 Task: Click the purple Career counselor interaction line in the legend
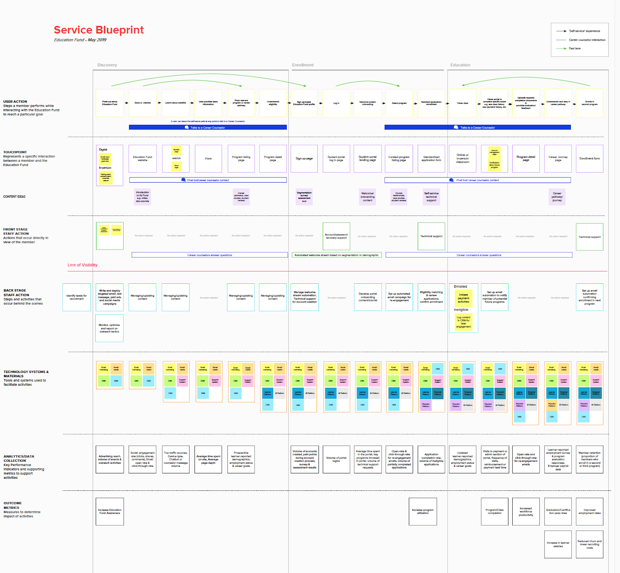point(561,40)
